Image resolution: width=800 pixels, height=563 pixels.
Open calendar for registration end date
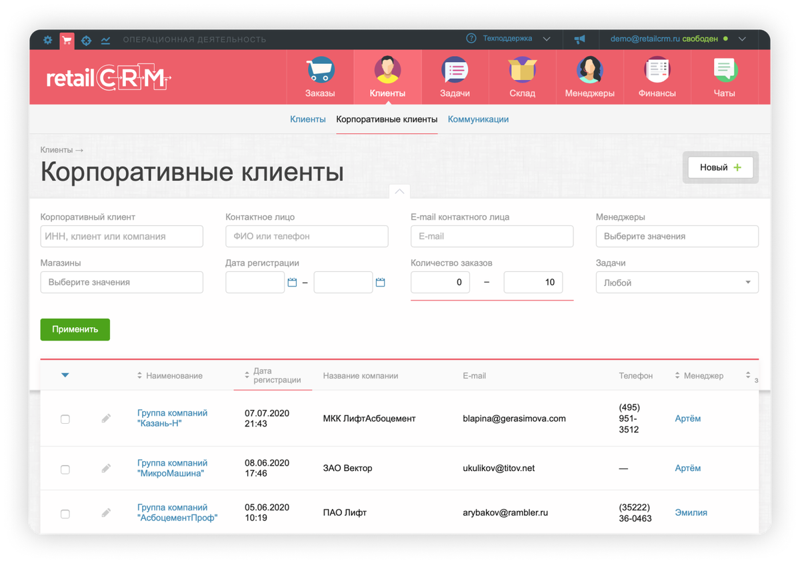click(380, 282)
